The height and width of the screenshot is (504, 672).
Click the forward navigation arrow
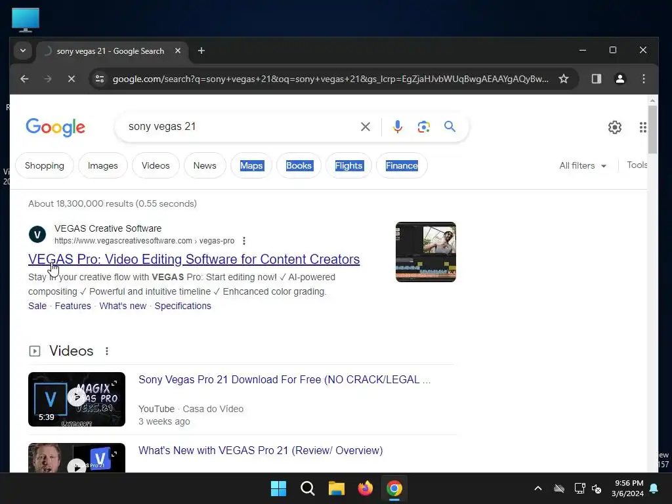(x=48, y=79)
